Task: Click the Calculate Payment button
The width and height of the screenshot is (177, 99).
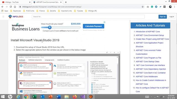Action: click(x=93, y=26)
